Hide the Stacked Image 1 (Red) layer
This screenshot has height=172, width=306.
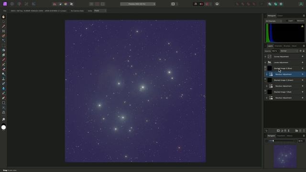[x=303, y=92]
